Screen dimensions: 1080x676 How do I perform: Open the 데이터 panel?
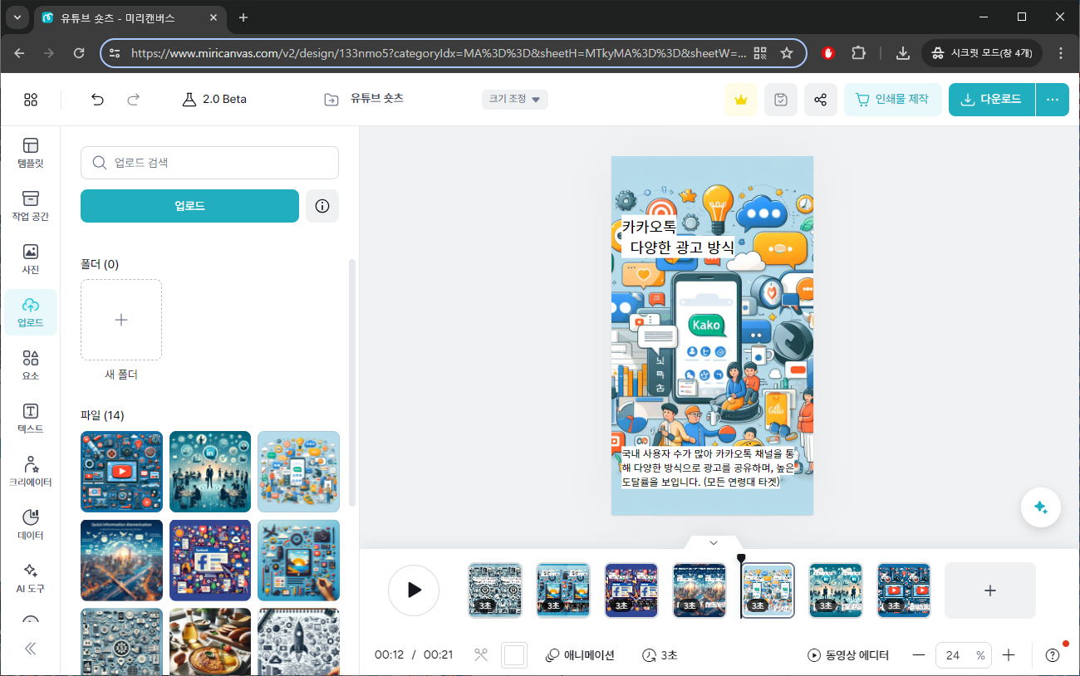tap(31, 525)
